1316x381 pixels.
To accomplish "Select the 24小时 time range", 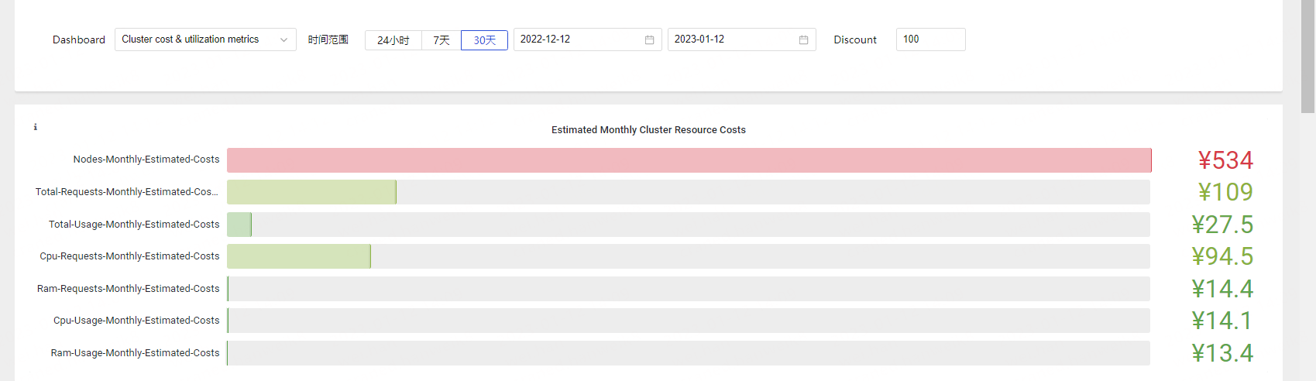I will (x=393, y=40).
